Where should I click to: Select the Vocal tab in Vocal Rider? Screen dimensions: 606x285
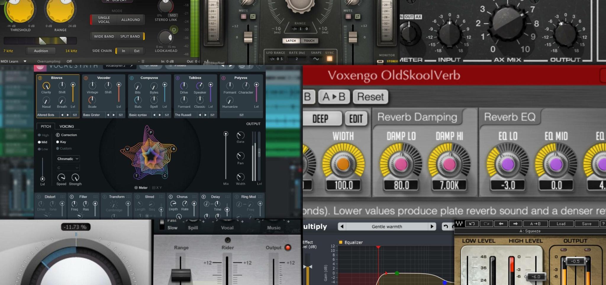pos(227,228)
